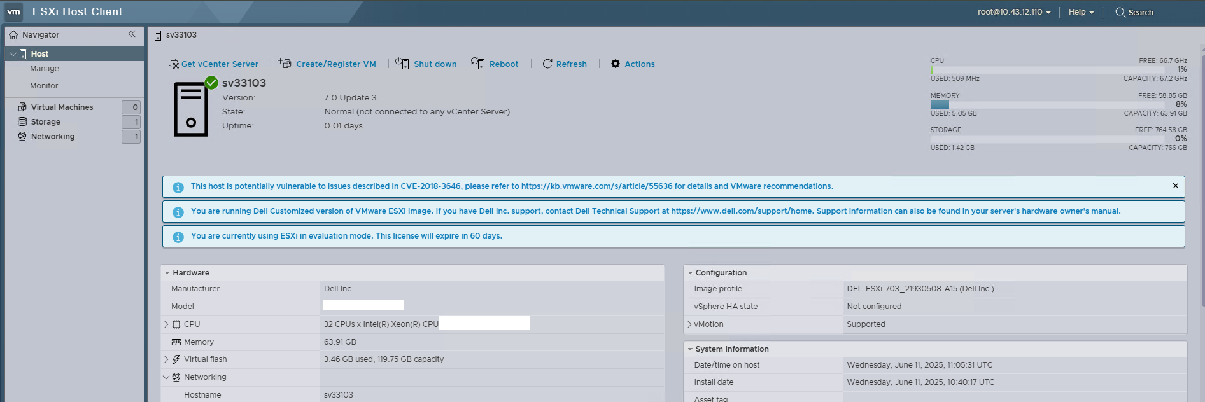Click the Create/Register VM icon

point(285,63)
